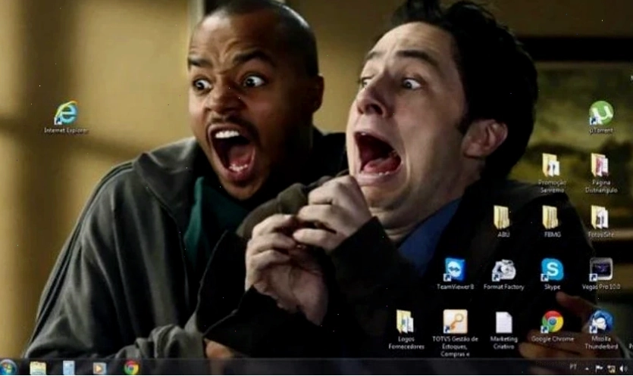Select the Fotos Site folder
Screen dimensions: 633x376
click(600, 222)
